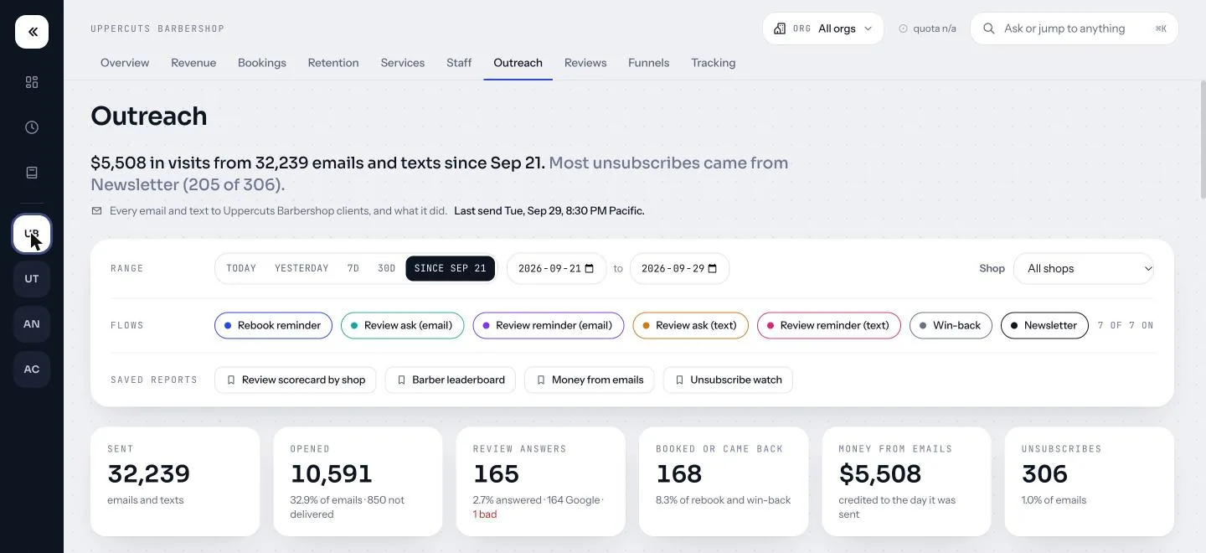Screen dimensions: 1206x553
Task: Click the Review answers 165 card
Action: pos(541,482)
